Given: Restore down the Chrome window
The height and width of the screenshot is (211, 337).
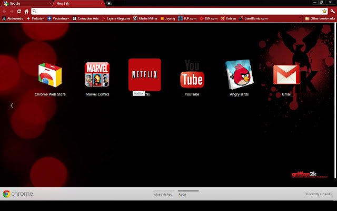Looking at the screenshot, I should coord(321,2).
